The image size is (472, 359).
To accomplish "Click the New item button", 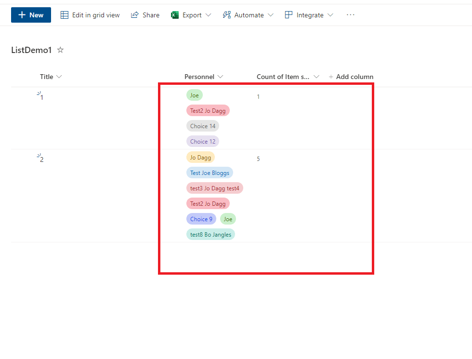I will coord(31,15).
